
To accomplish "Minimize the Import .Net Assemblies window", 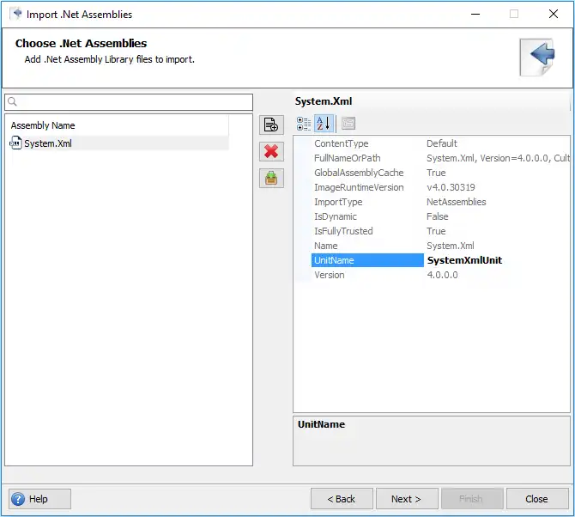I will pos(475,14).
